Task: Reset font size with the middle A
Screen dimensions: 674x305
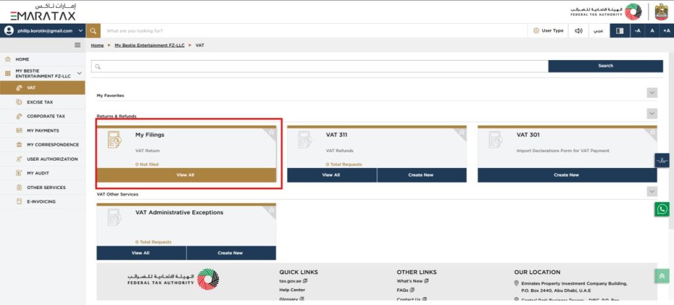Action: [x=652, y=30]
